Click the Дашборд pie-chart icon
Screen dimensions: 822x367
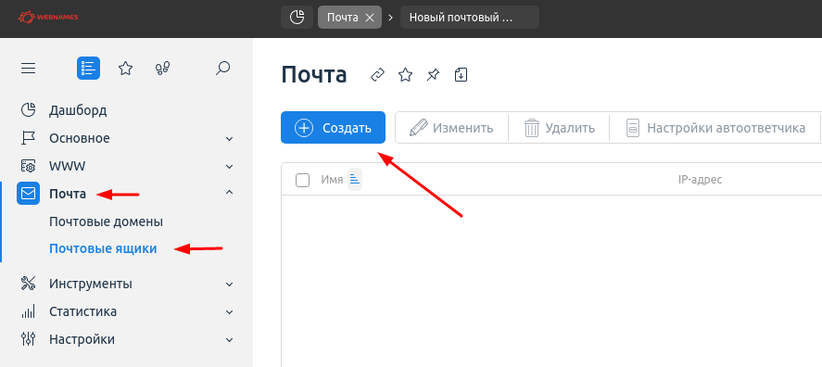point(29,110)
